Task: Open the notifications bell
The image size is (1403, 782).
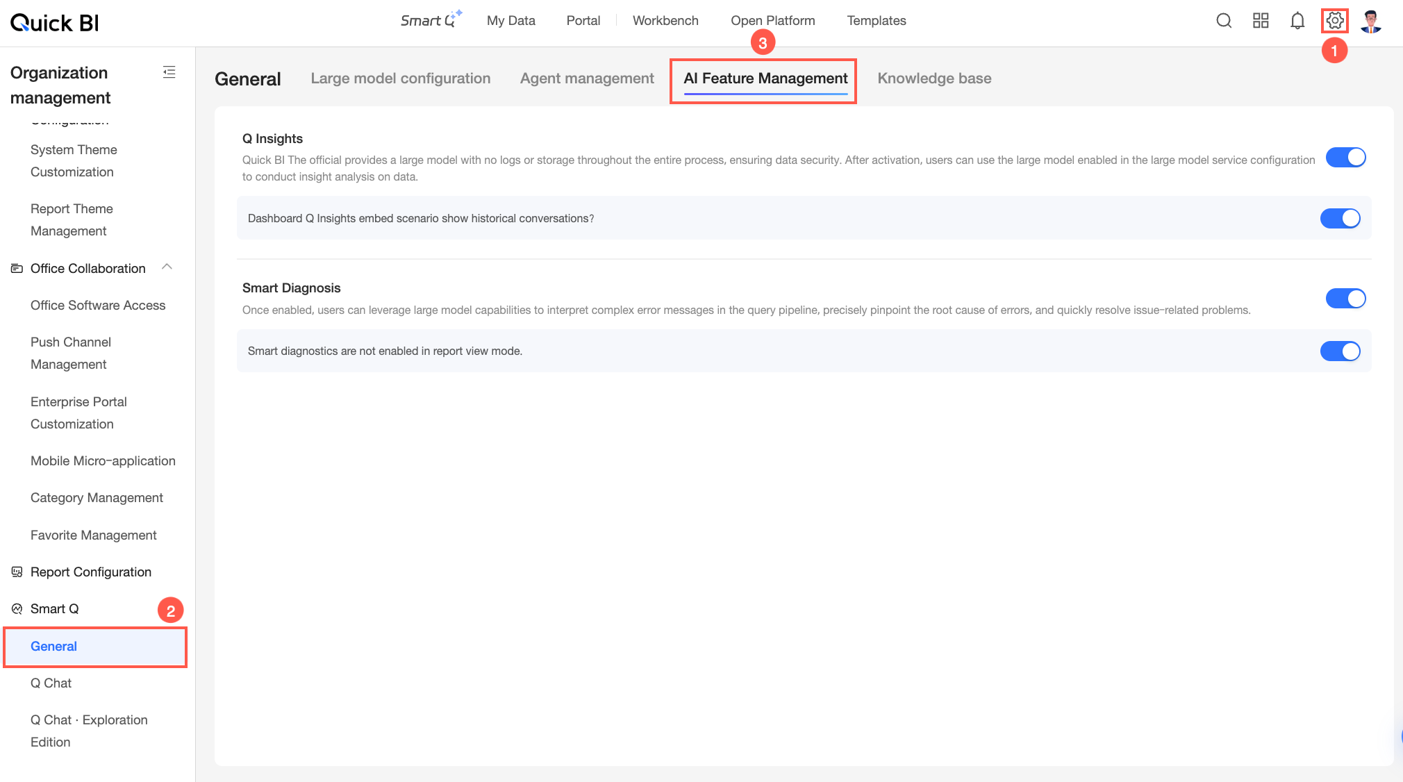Action: pos(1297,21)
